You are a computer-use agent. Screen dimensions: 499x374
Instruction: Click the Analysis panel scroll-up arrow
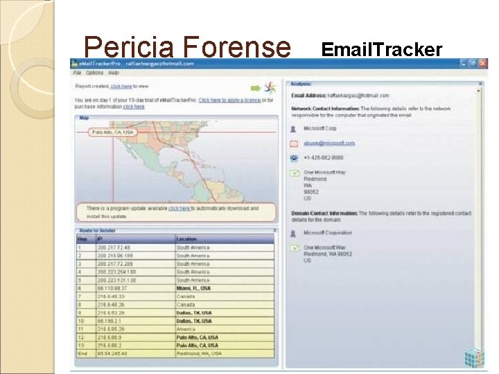[478, 91]
